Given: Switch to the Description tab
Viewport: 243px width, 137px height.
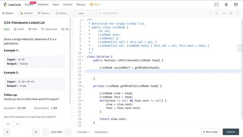Looking at the screenshot, I should 8,13.
